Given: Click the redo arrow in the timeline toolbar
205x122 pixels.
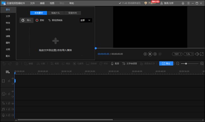Looking at the screenshot, I should click(10, 64).
